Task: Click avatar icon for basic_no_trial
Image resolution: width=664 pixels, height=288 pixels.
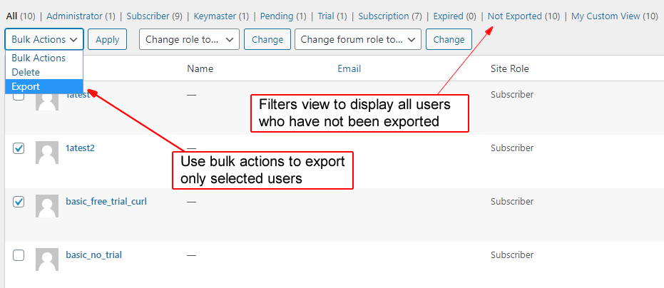Action: [47, 260]
